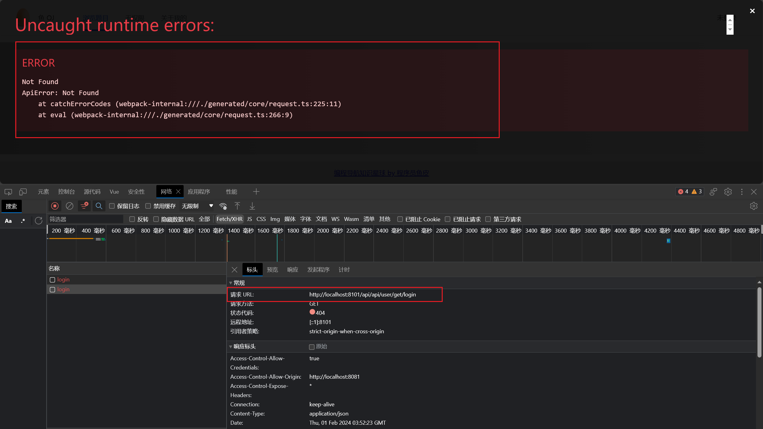Viewport: 763px width, 429px height.
Task: Select the 标头 tab
Action: click(x=252, y=270)
